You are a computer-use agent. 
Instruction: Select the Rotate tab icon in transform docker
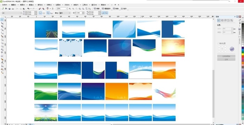tap(222, 20)
